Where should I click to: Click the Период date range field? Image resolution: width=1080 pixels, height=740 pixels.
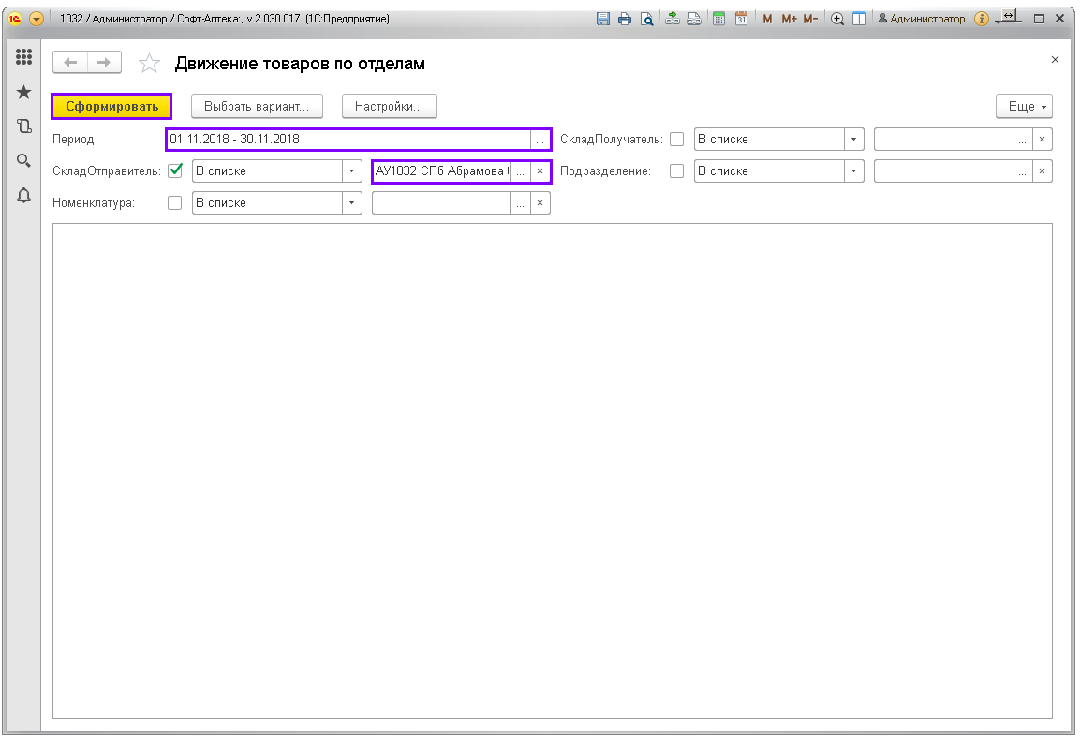point(347,140)
